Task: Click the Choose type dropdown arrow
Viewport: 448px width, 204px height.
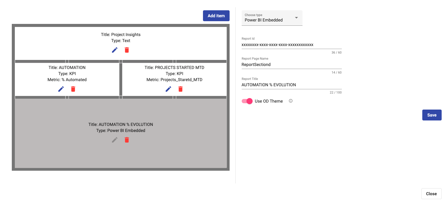Action: pos(296,18)
